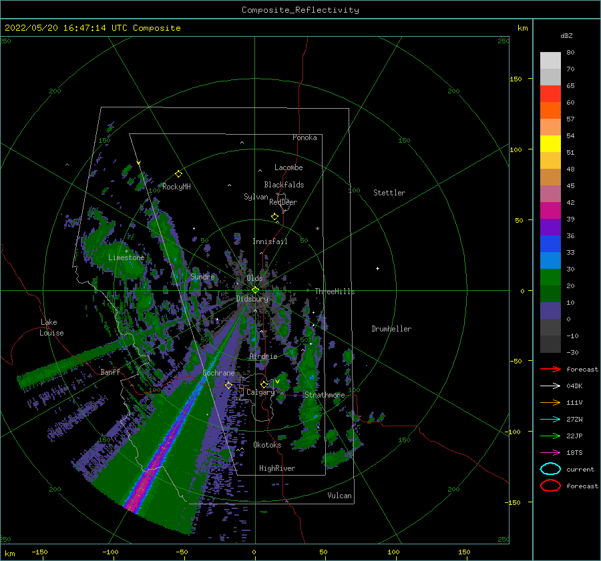Click the Composite_Reflectivity title
Image resolution: width=601 pixels, height=561 pixels.
(300, 10)
